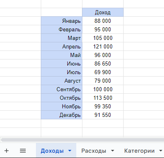The width and height of the screenshot is (164, 158).
Task: Select the Февраль label cell
Action: [x=62, y=29]
